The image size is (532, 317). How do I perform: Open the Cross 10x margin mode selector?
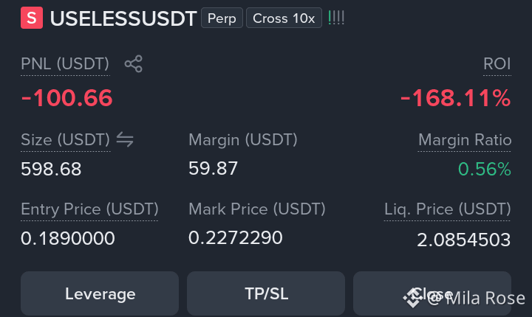[284, 18]
